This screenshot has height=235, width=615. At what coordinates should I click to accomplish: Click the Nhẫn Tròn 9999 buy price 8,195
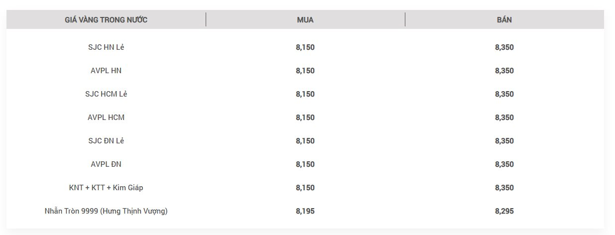point(305,211)
